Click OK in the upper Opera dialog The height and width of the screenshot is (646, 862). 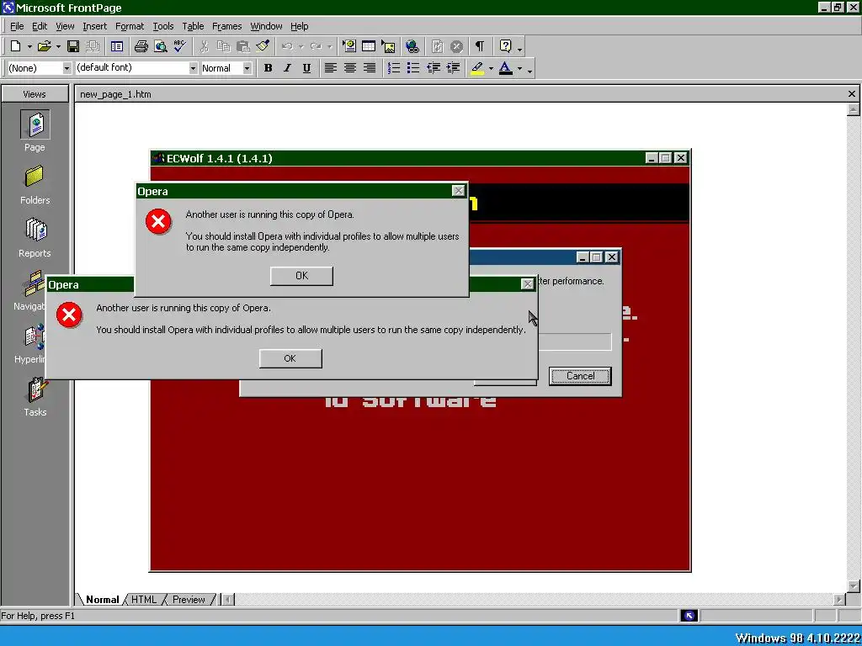[301, 276]
